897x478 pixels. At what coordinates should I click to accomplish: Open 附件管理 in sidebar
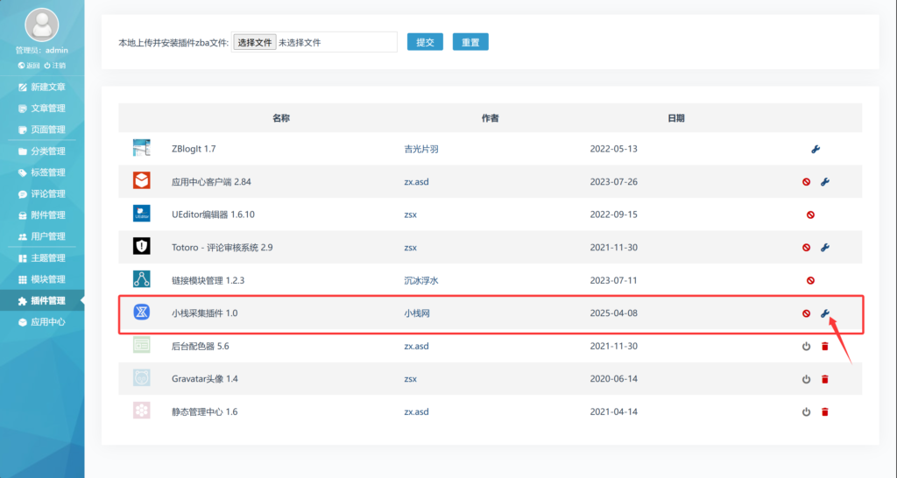pyautogui.click(x=42, y=215)
